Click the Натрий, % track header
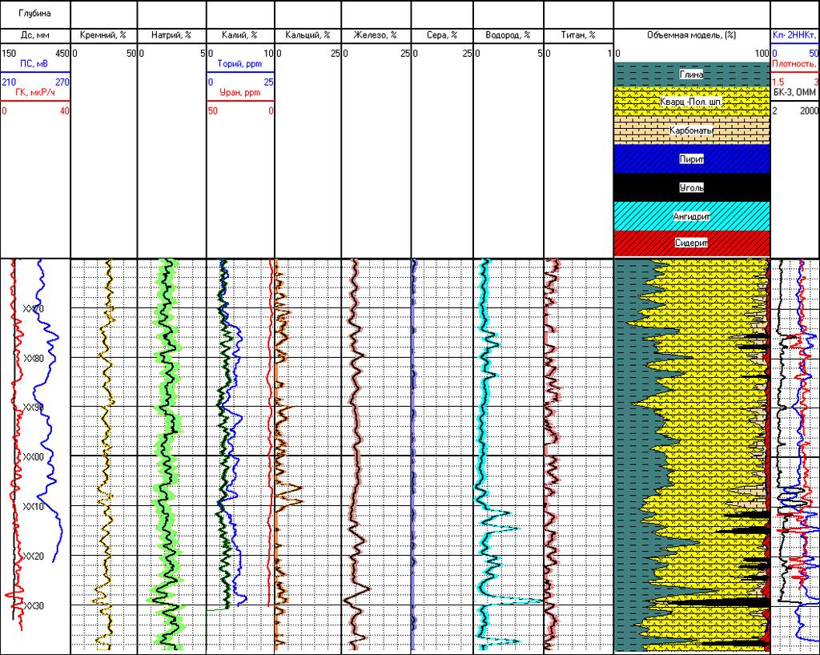Viewport: 820px width, 655px height. (x=171, y=35)
